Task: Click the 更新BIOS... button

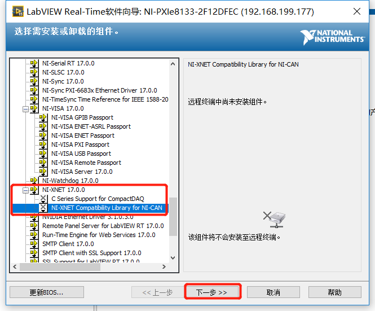Action: [x=47, y=292]
